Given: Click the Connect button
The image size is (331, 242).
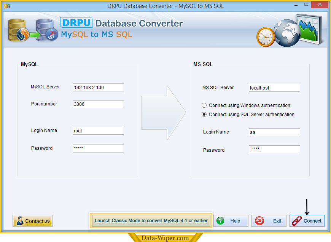Looking at the screenshot, I should [307, 221].
